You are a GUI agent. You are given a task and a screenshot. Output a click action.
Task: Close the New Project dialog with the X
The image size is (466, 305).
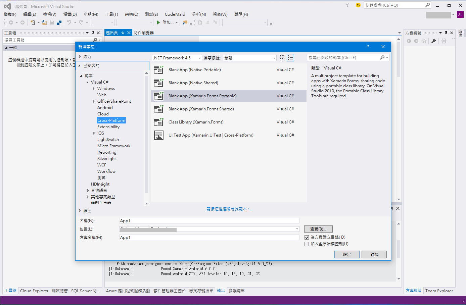point(383,47)
